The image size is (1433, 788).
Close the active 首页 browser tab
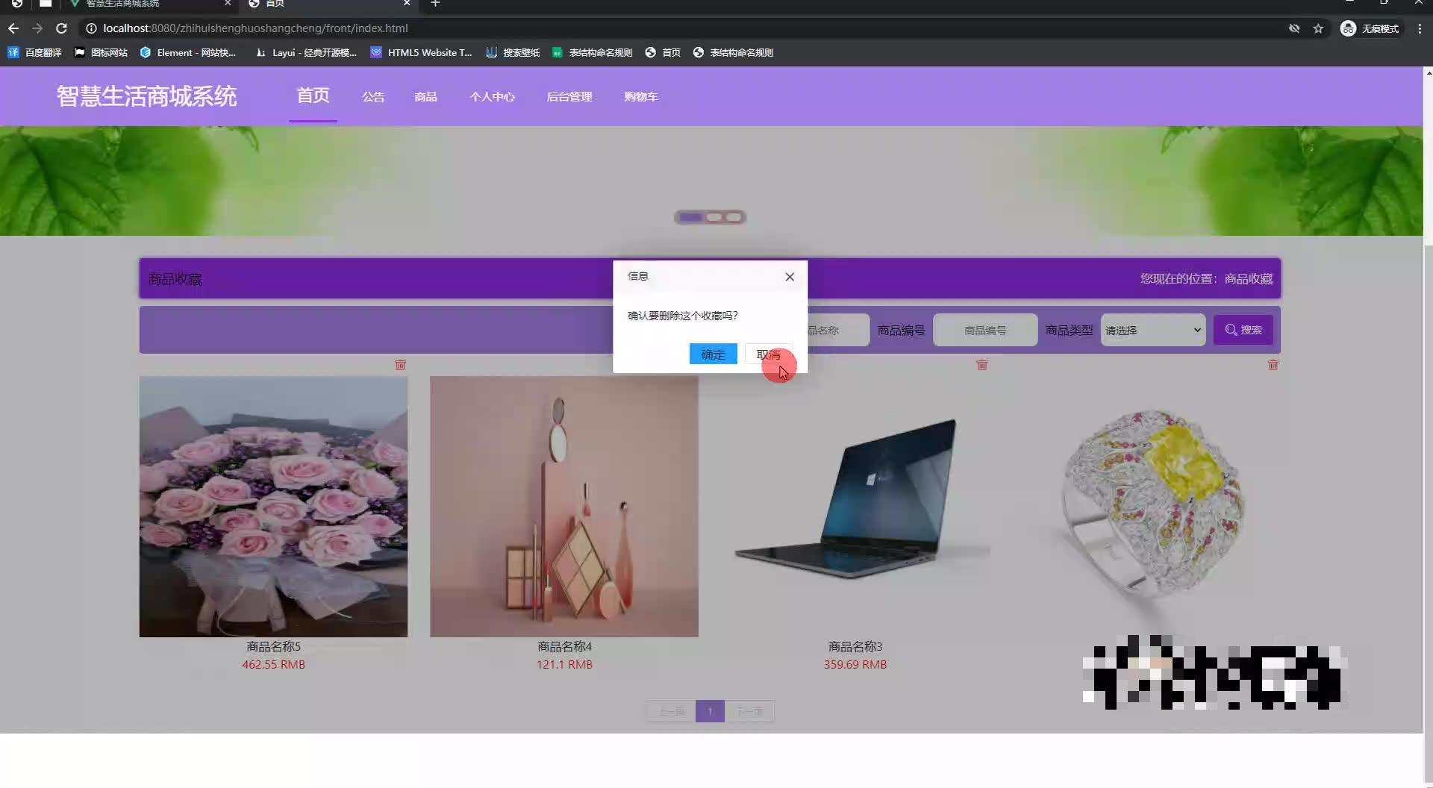click(x=407, y=4)
